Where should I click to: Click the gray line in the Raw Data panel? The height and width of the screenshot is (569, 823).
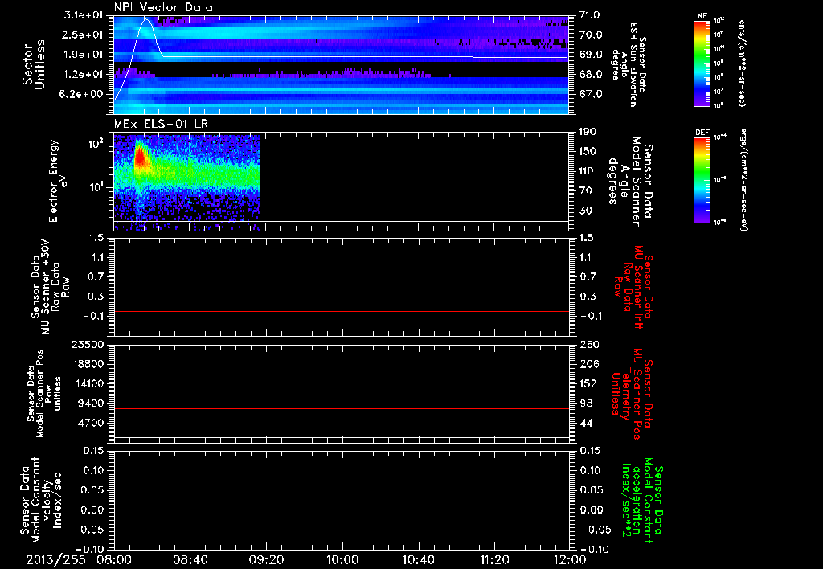(342, 311)
